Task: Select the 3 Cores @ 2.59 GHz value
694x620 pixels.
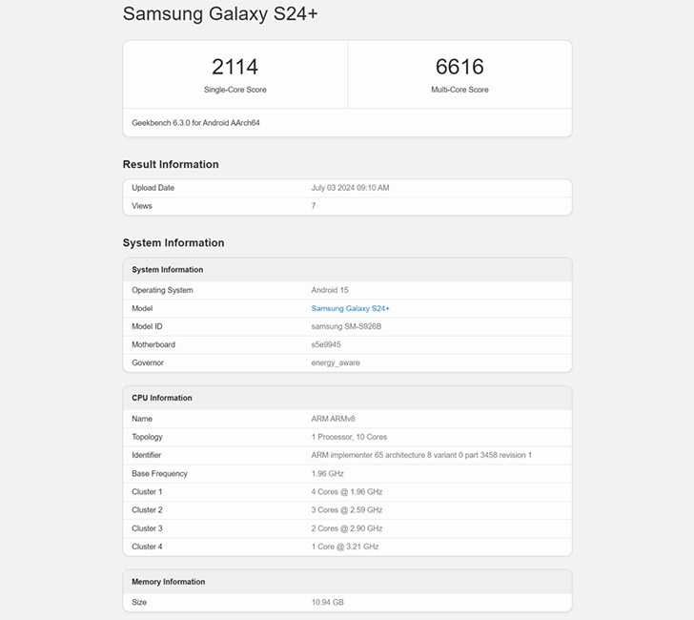Action: tap(347, 509)
